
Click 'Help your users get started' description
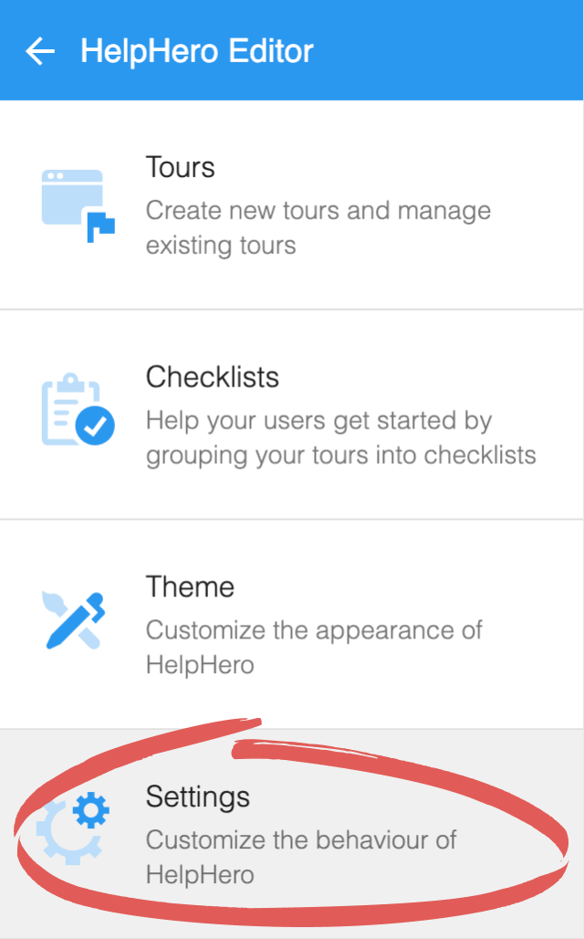click(x=319, y=421)
